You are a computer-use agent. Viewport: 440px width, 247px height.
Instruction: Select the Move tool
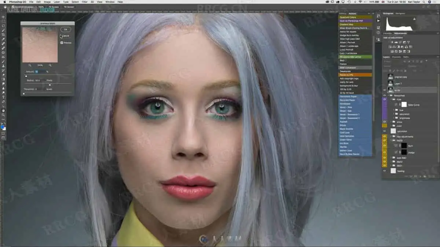pos(3,17)
